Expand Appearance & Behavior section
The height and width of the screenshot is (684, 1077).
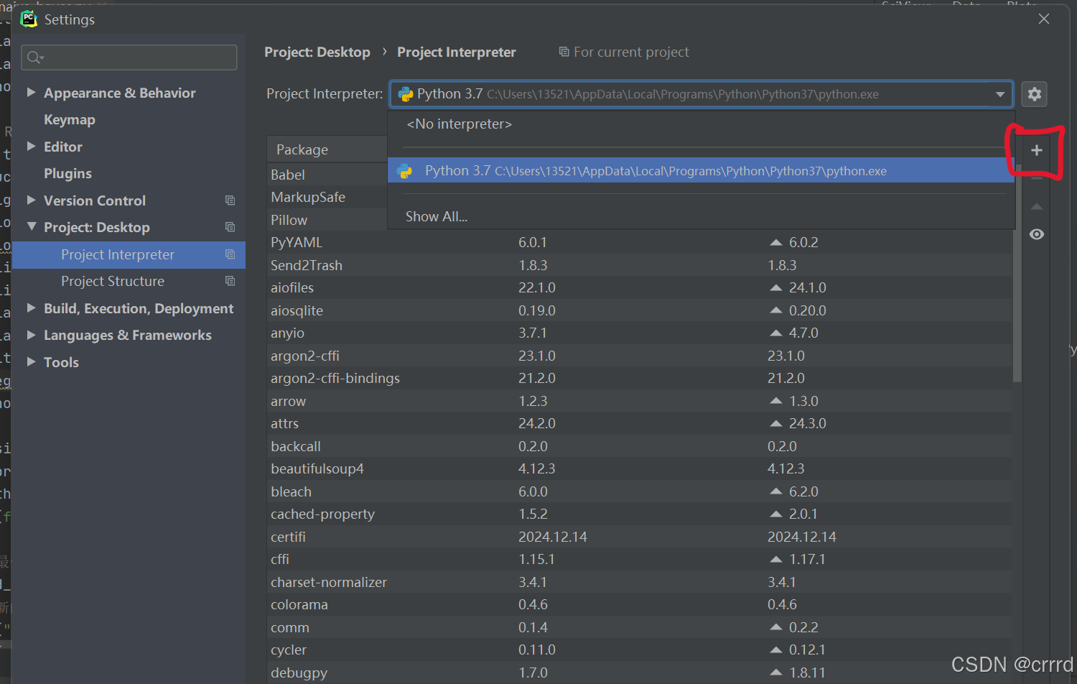31,93
